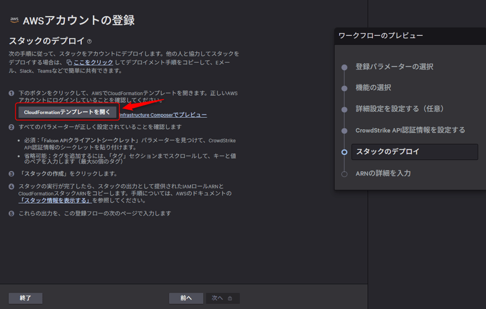Go back with the 前へ button
The width and height of the screenshot is (486, 309).
tap(186, 298)
